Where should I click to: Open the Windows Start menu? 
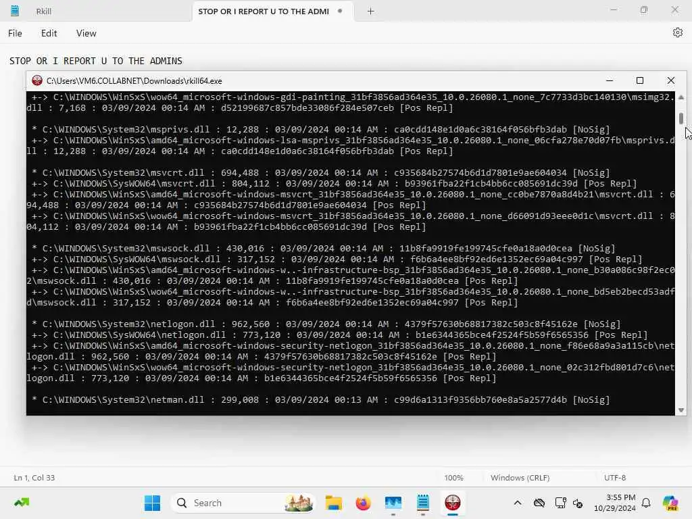tap(152, 503)
